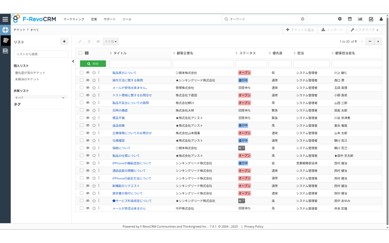The width and height of the screenshot is (389, 243).
Task: Open the page jump ellipsis button
Action: tap(370, 41)
